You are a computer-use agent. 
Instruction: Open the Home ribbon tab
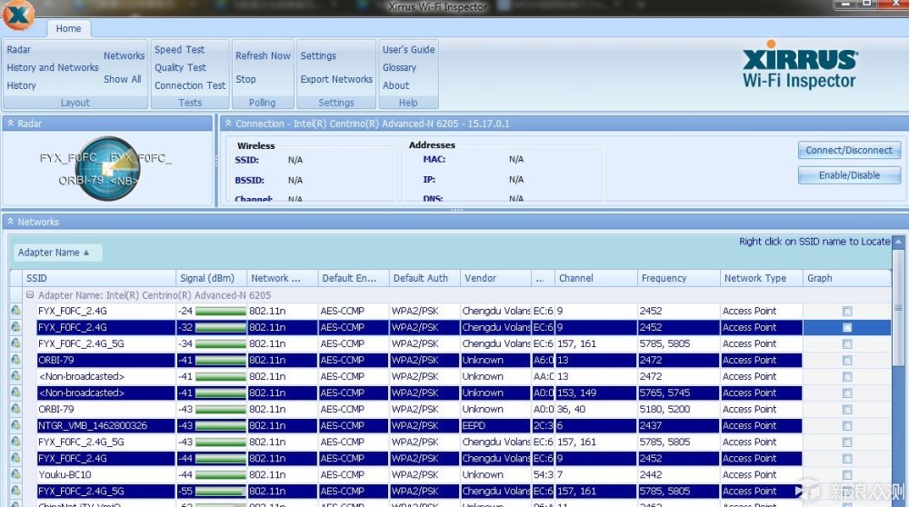(x=68, y=28)
